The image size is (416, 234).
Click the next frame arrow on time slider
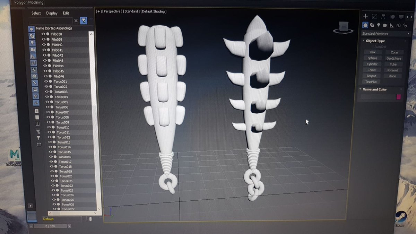pyautogui.click(x=69, y=226)
